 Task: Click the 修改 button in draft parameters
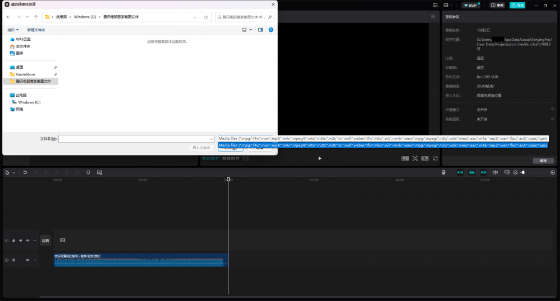click(x=543, y=161)
